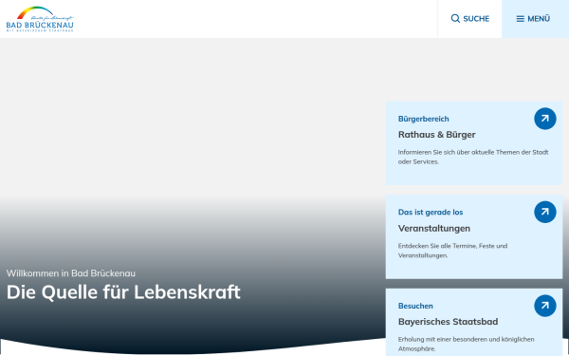Click the text 'Entdecken Sie alle Termine, Feste'
This screenshot has height=356, width=569.
coord(446,246)
